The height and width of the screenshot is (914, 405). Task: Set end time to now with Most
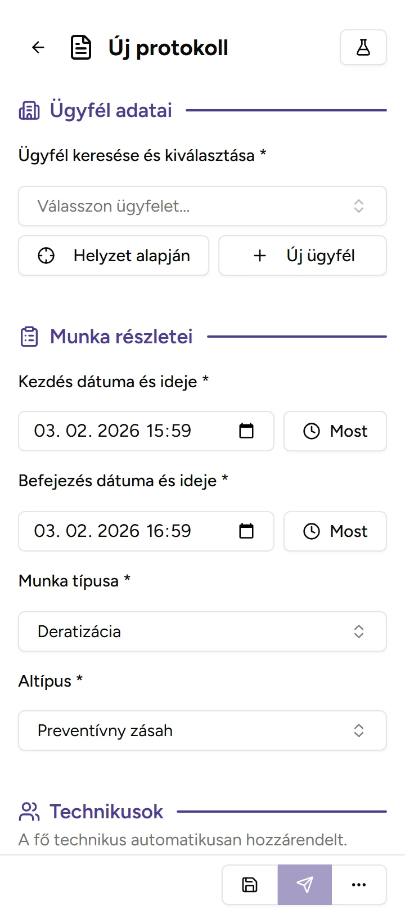tap(335, 531)
